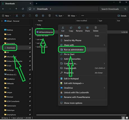Click the Cut icon in the toolbar

(x=17, y=16)
